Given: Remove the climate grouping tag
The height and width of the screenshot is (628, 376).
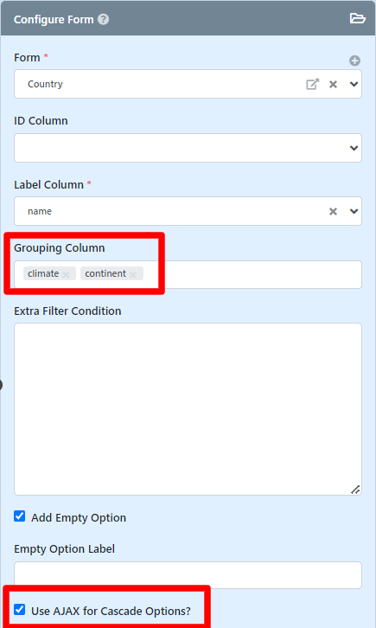Looking at the screenshot, I should coord(66,274).
